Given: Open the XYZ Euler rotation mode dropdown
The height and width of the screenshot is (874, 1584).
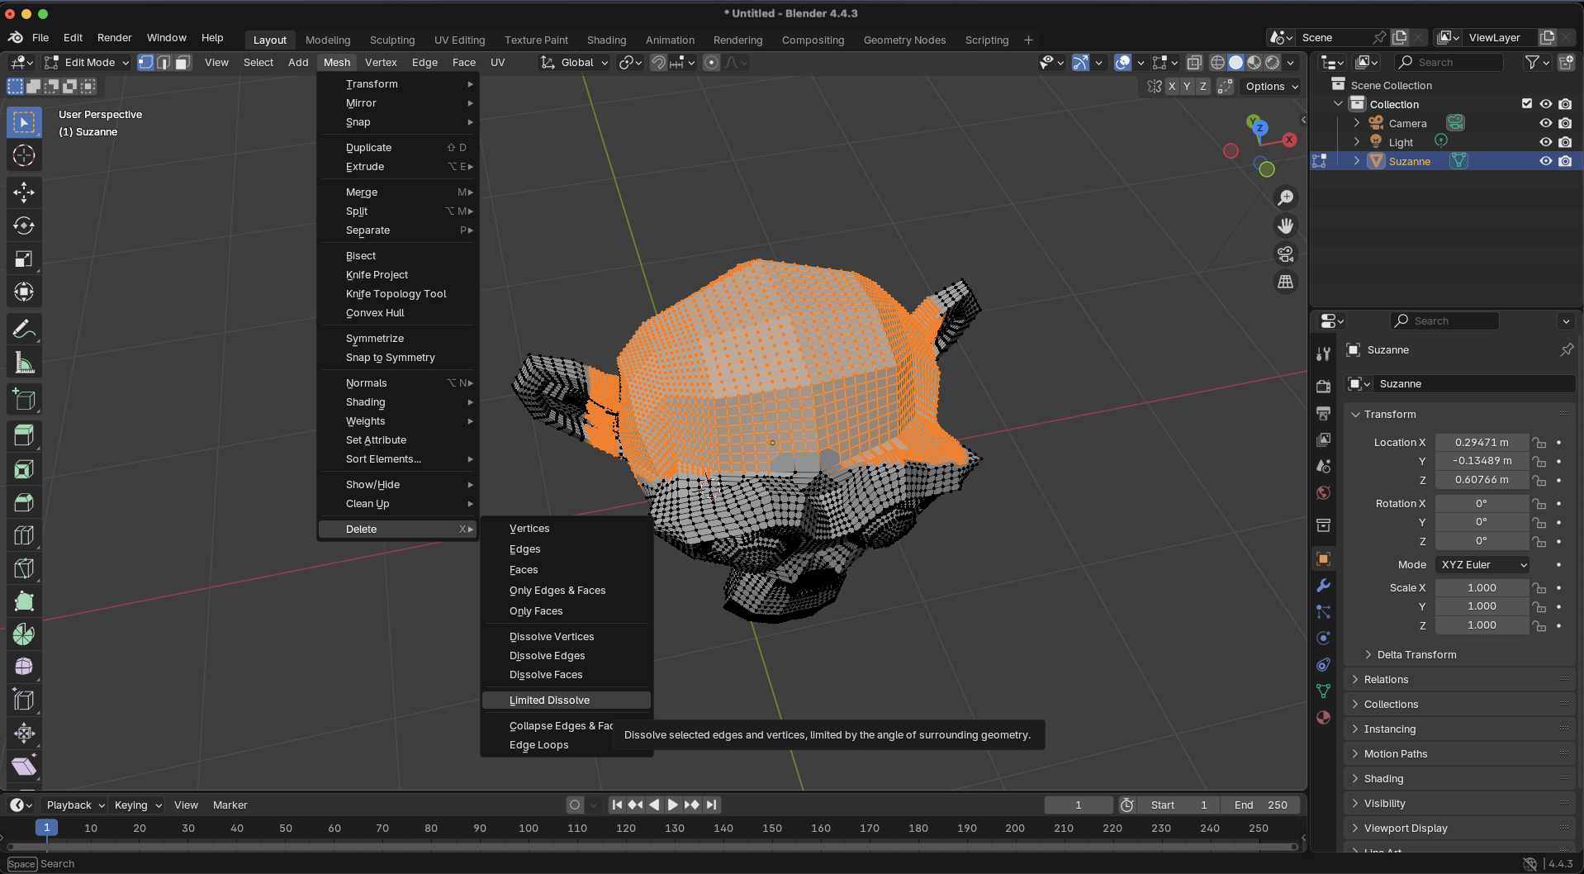Looking at the screenshot, I should [x=1482, y=564].
